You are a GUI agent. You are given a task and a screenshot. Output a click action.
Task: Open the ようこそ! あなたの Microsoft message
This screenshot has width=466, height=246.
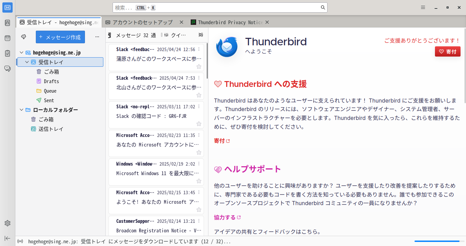click(156, 201)
